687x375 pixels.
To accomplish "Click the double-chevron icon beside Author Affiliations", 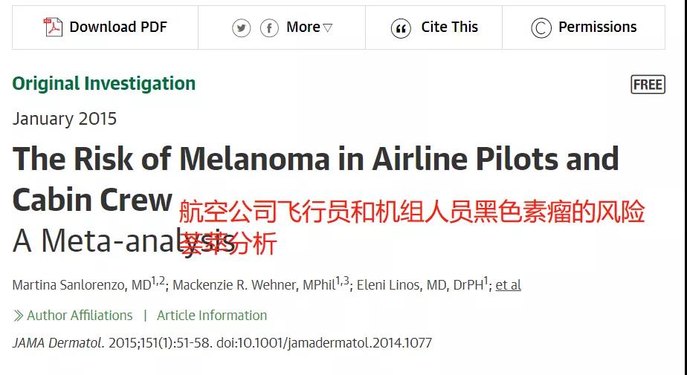I will 18,316.
